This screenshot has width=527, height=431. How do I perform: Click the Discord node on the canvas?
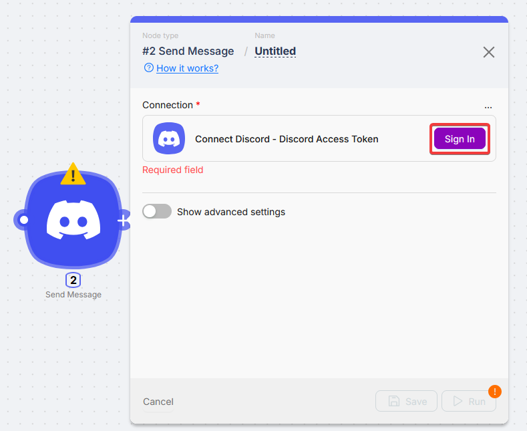(x=73, y=220)
